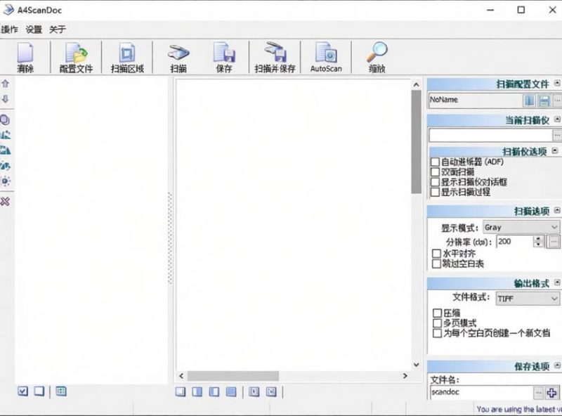Toggle the 多页模式 multipage checkbox
This screenshot has height=416, width=562.
[x=437, y=323]
